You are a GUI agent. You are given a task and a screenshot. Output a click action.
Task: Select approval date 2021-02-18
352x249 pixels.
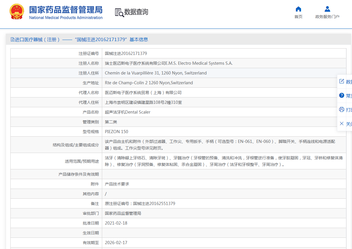[x=116, y=223]
